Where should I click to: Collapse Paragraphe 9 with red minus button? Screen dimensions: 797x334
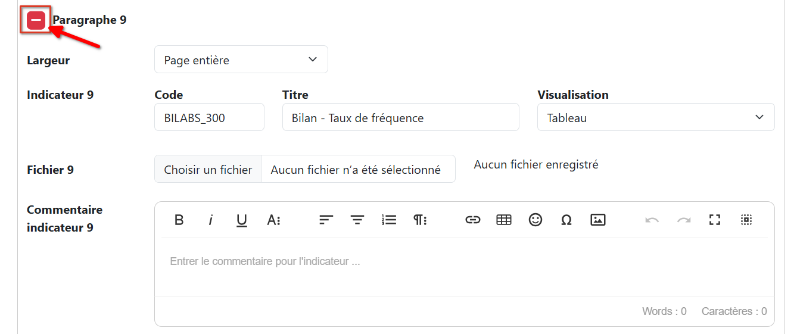36,20
